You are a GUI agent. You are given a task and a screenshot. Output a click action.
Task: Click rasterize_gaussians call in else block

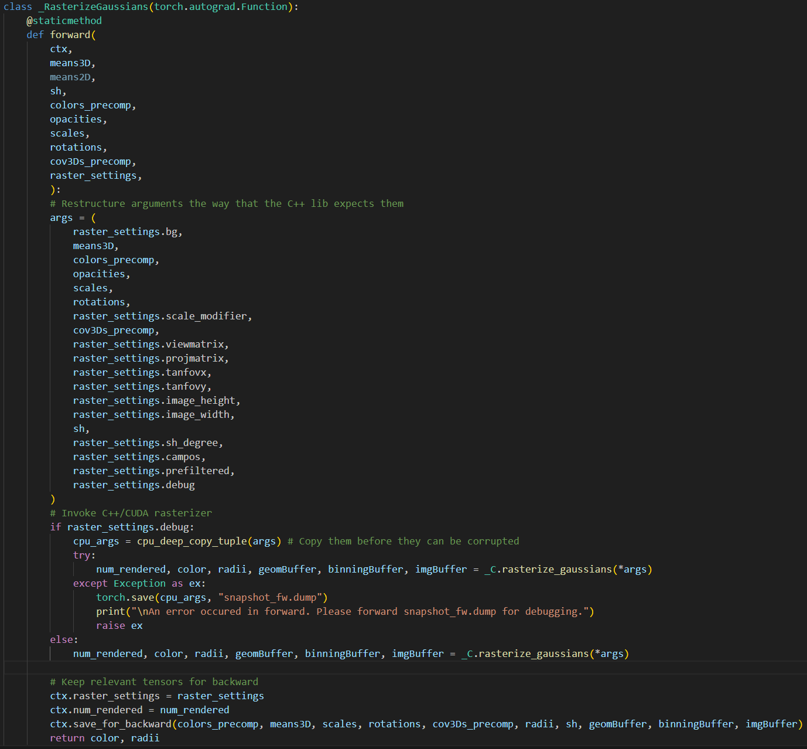coord(545,654)
